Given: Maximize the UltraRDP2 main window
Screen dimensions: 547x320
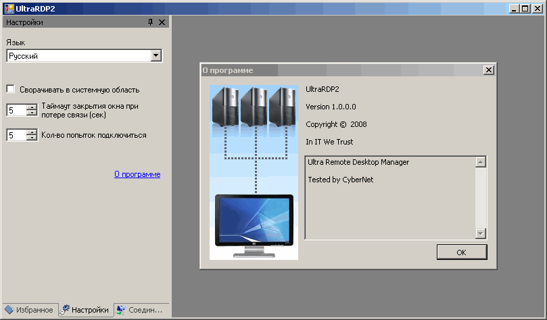Looking at the screenshot, I should 525,9.
